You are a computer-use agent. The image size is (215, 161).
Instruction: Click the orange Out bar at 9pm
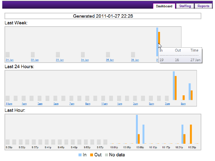point(184,98)
